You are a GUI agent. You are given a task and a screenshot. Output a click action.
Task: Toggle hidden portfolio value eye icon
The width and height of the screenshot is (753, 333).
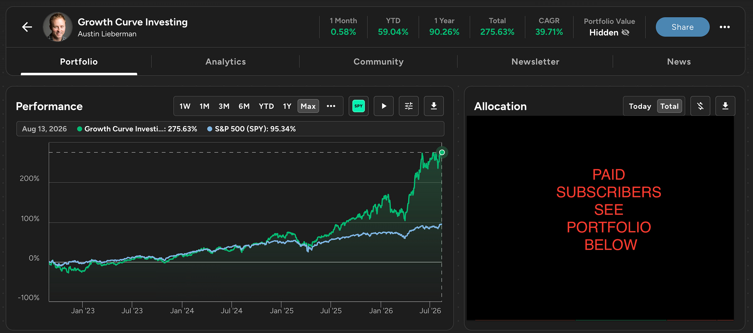coord(625,33)
